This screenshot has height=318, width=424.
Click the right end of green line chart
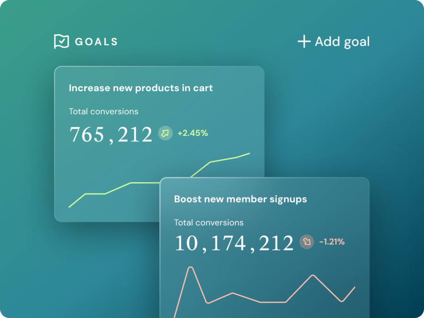point(249,154)
